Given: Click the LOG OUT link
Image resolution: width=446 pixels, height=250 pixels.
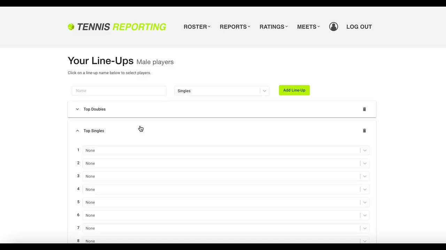Looking at the screenshot, I should click(x=359, y=27).
